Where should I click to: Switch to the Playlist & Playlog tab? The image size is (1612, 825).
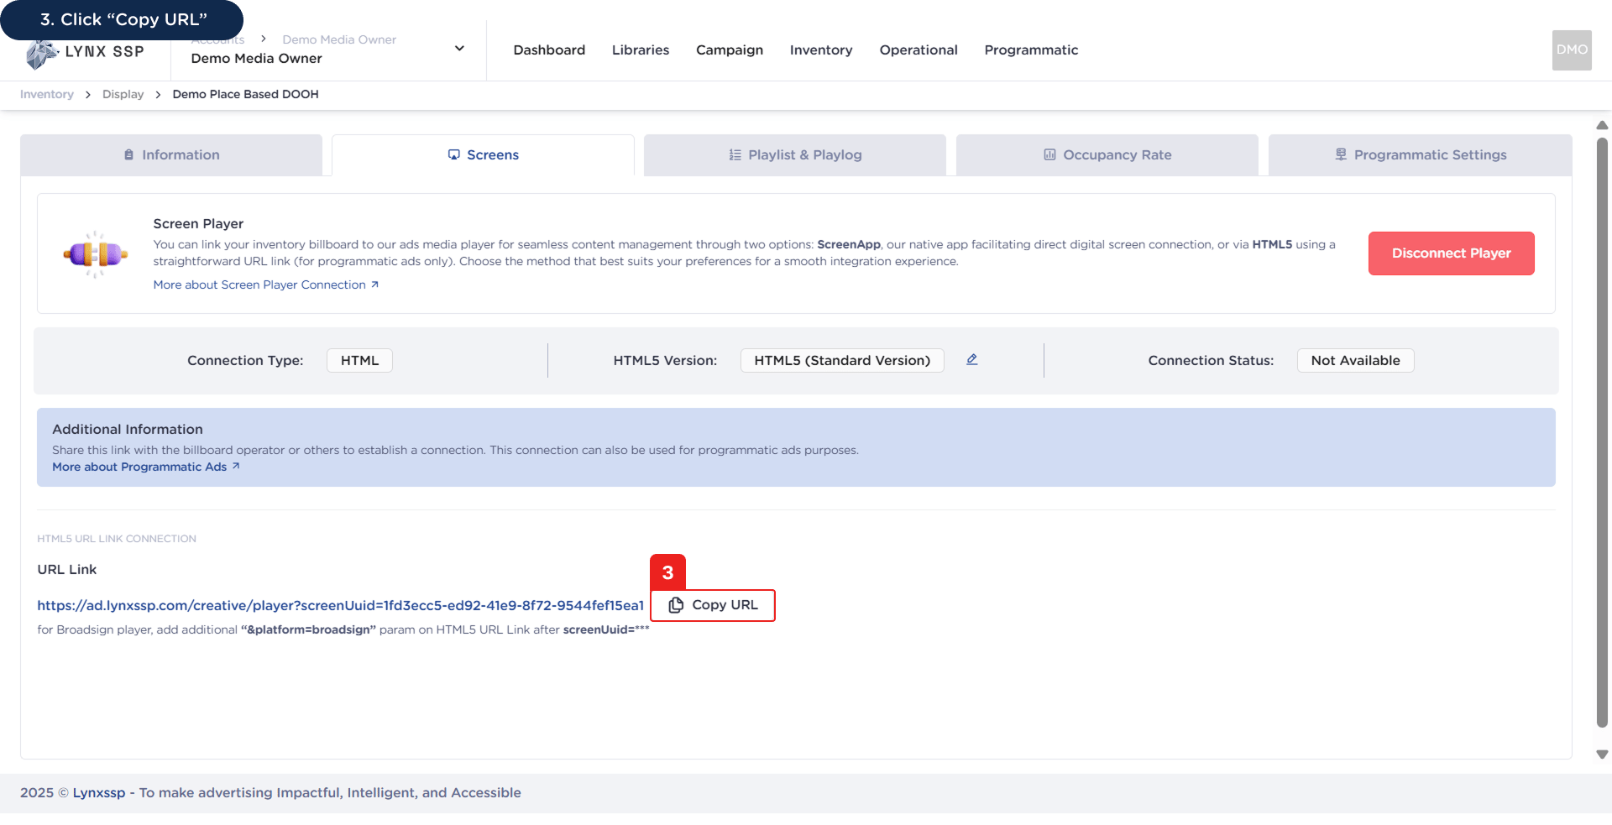coord(795,155)
